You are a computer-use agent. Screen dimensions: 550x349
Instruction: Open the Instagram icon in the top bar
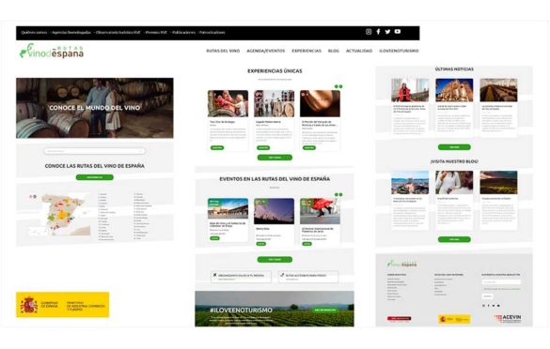coord(369,32)
